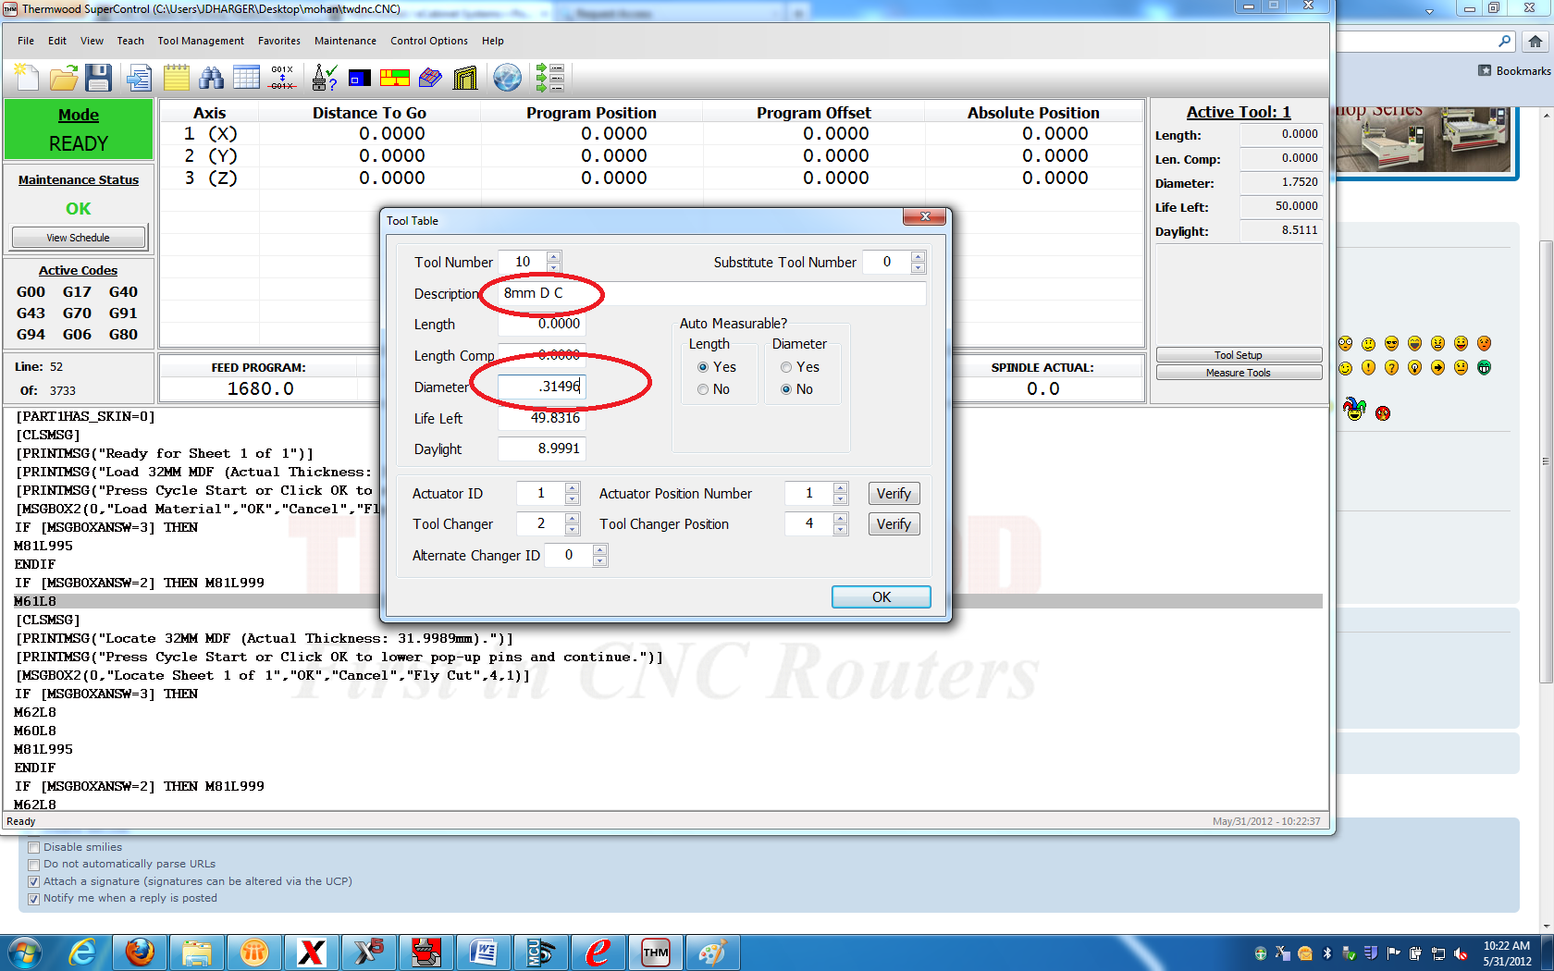Select No for Length auto measurable
The height and width of the screenshot is (971, 1554).
pyautogui.click(x=703, y=389)
